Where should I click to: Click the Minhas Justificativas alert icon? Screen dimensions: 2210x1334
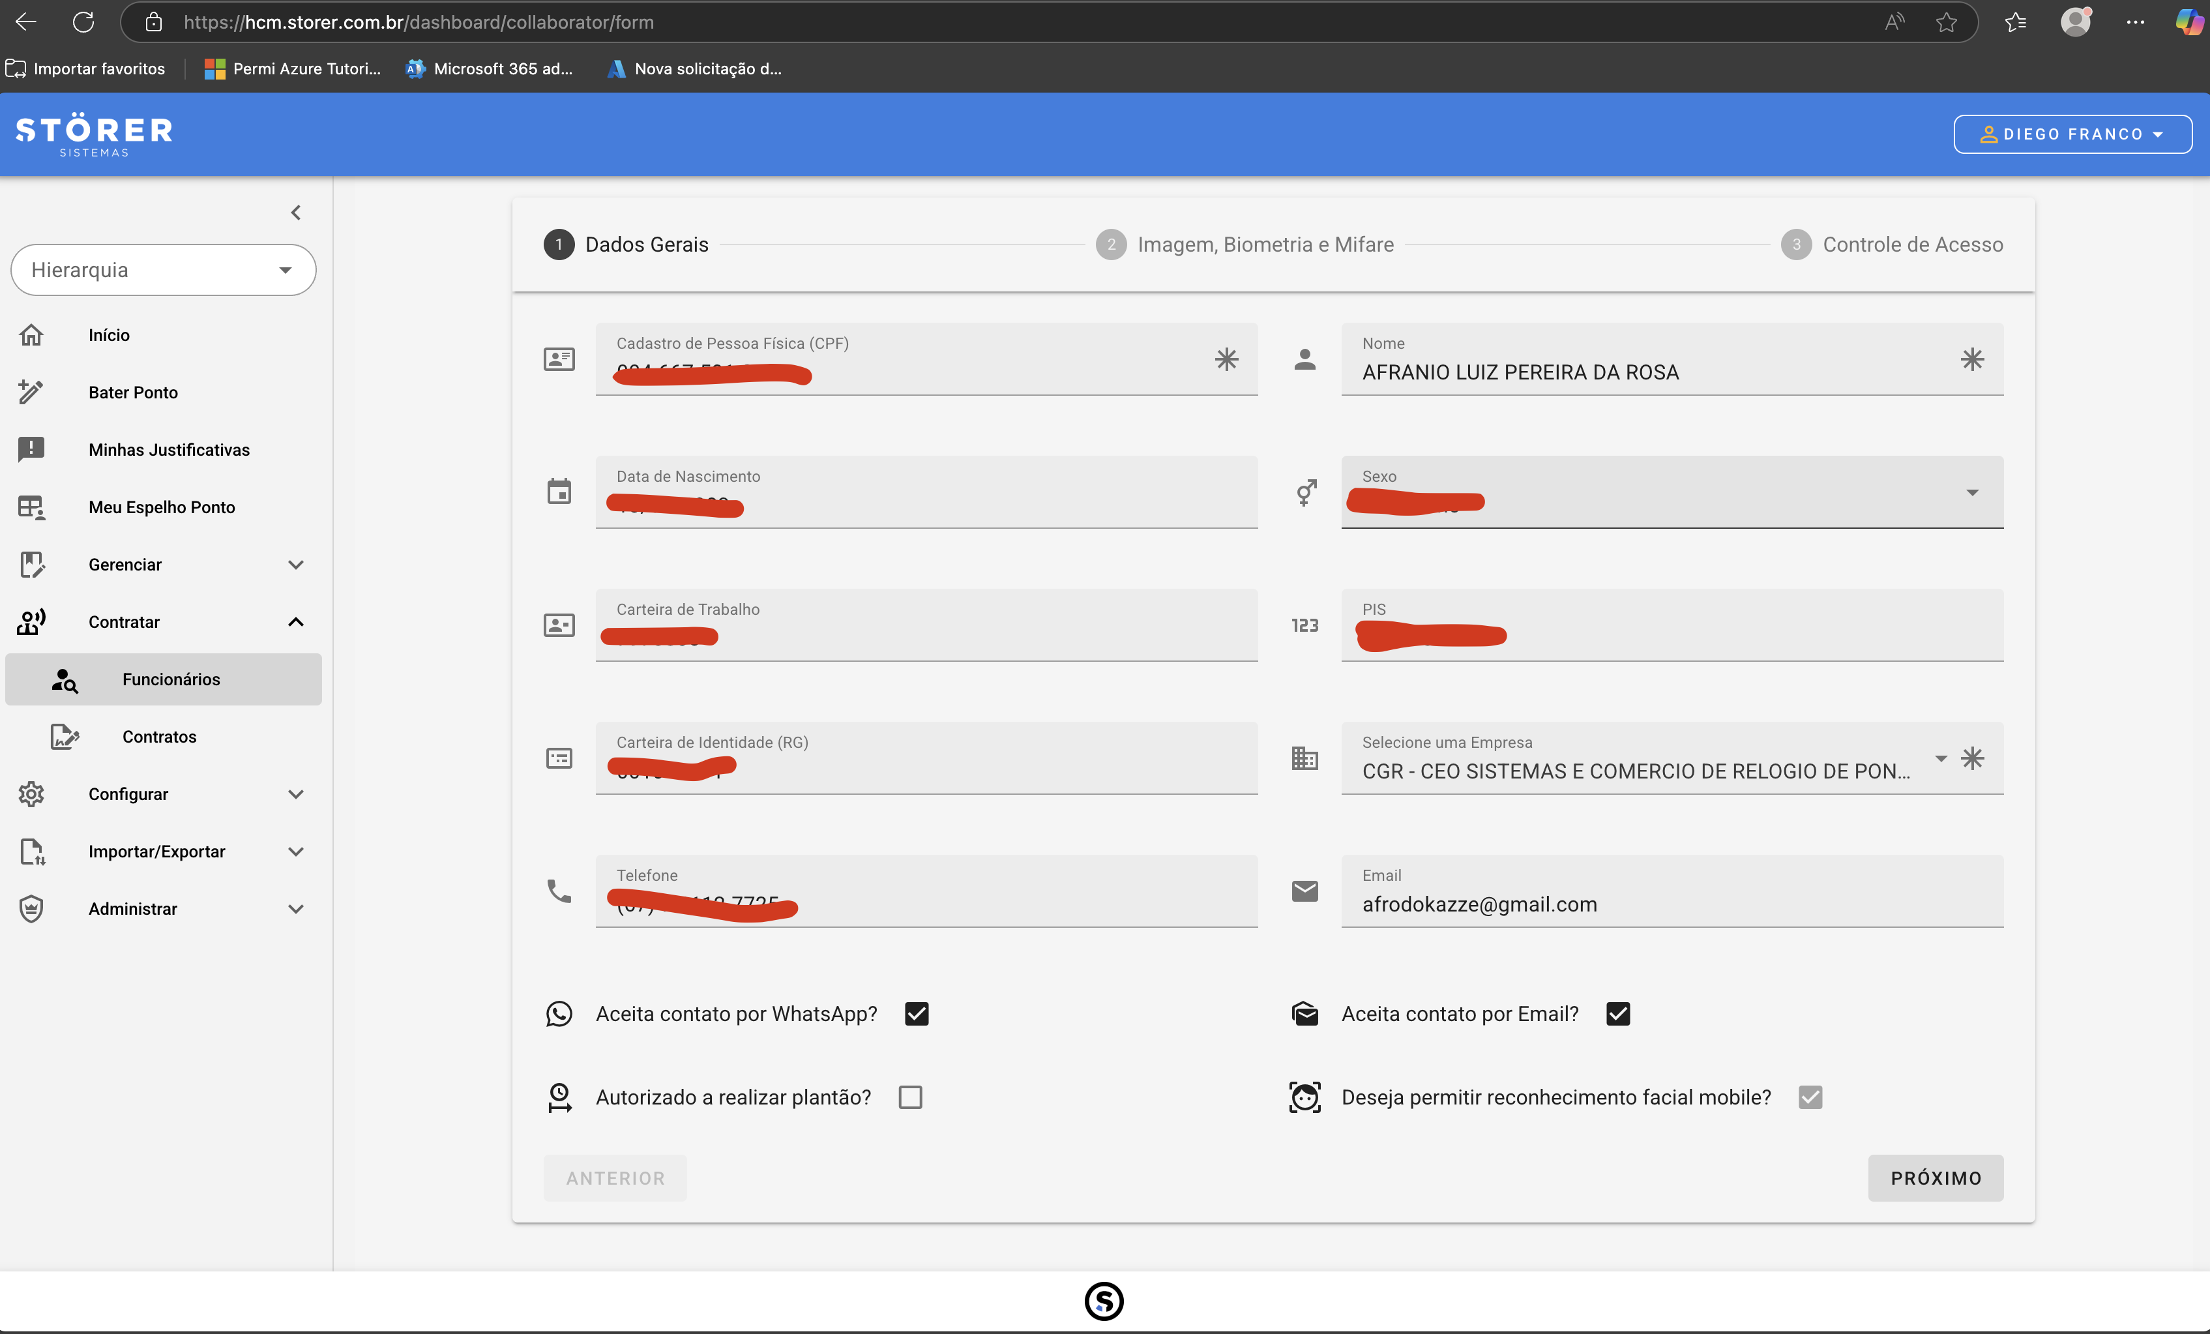pos(31,449)
